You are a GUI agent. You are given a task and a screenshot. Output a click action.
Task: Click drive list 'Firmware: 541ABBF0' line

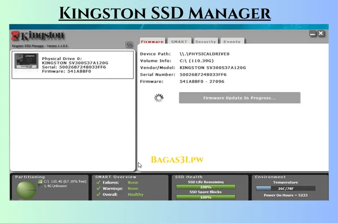(x=66, y=71)
